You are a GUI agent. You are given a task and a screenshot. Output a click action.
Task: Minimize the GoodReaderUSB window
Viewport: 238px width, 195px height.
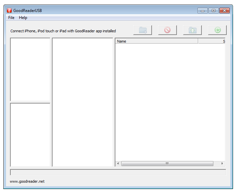202,11
